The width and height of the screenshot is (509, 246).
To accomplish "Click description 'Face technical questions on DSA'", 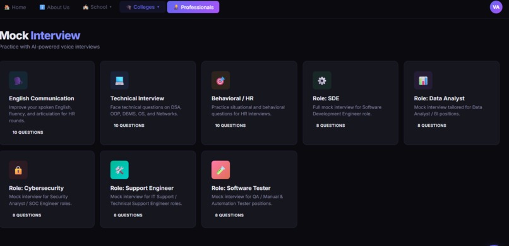I will point(146,110).
